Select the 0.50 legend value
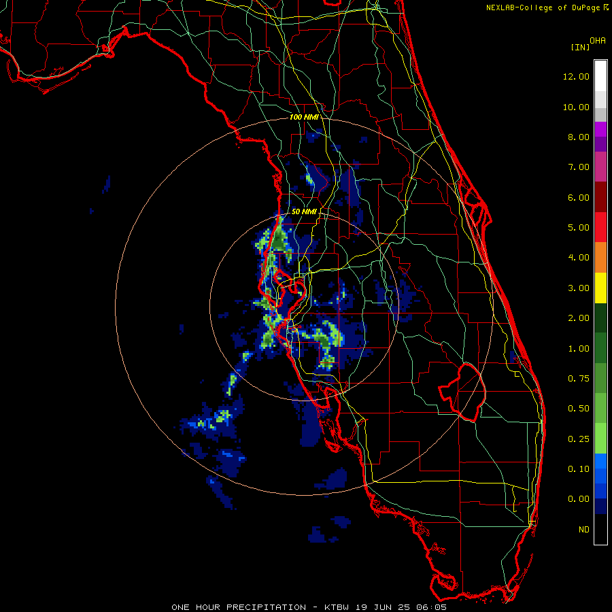 579,409
